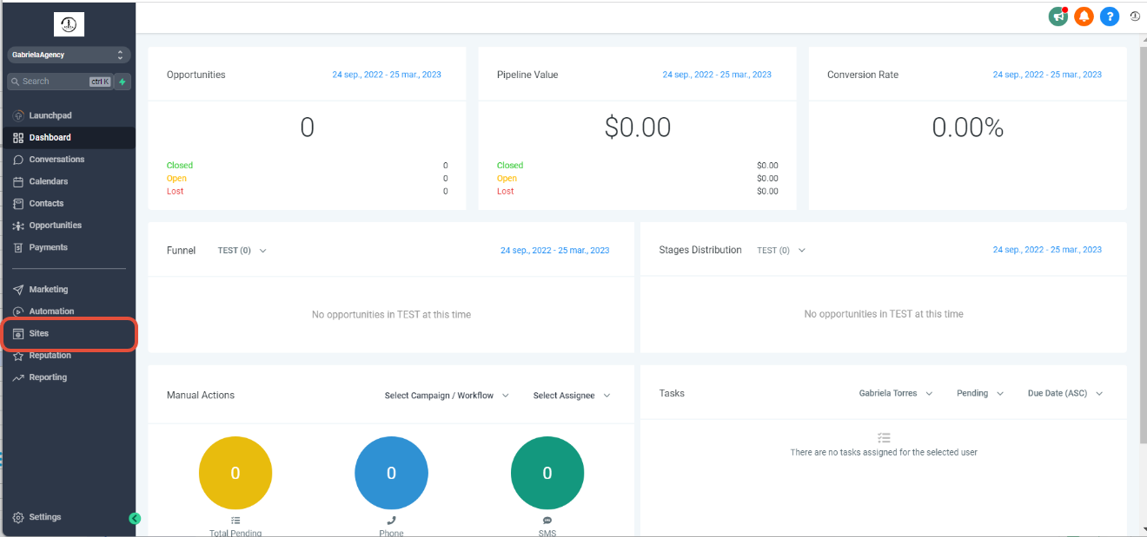Image resolution: width=1147 pixels, height=537 pixels.
Task: Open the Select Campaign / Workflow dropdown
Action: [445, 395]
